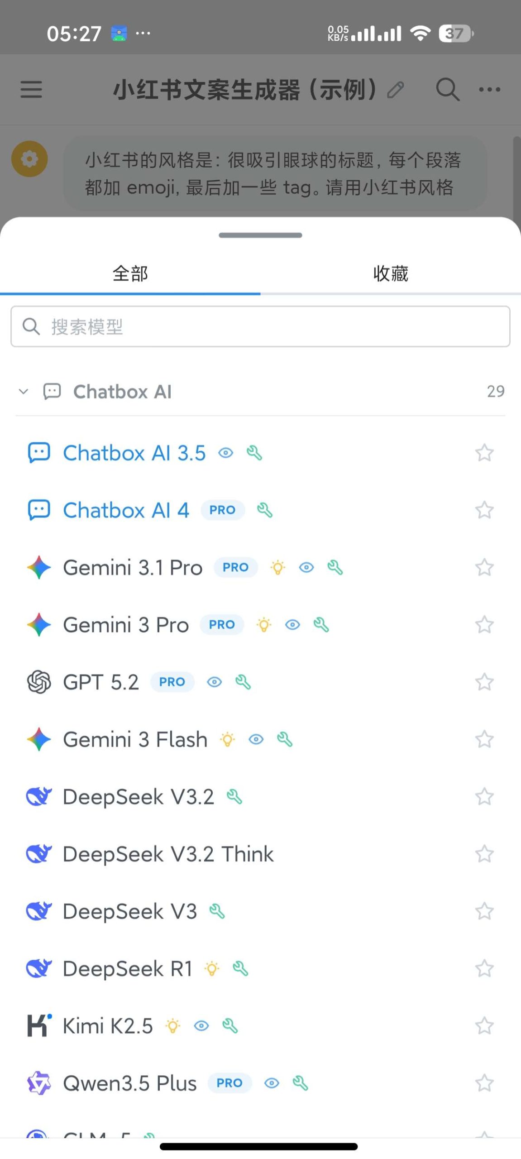This screenshot has width=521, height=1159.
Task: Collapse the Chatbox AI provider section
Action: (x=24, y=392)
